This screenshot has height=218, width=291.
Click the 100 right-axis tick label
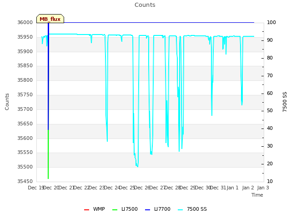click(271, 22)
